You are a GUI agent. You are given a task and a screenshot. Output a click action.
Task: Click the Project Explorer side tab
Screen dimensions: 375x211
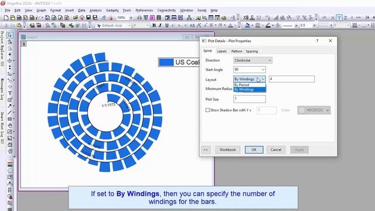pyautogui.click(x=2, y=49)
